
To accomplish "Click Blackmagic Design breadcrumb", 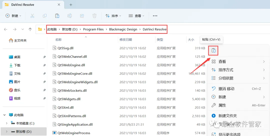I will tap(123, 29).
